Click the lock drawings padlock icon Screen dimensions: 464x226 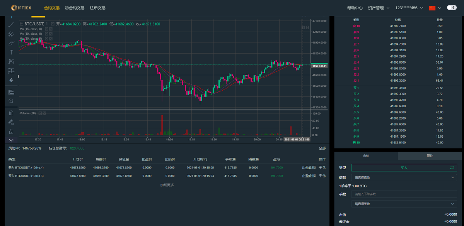(11, 132)
